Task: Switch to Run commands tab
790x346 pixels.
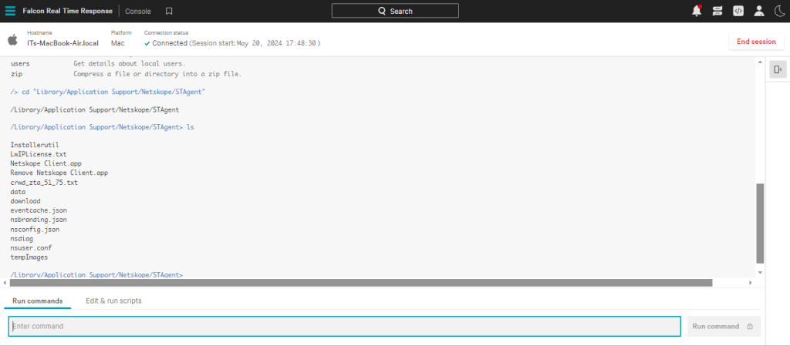Action: [x=38, y=301]
